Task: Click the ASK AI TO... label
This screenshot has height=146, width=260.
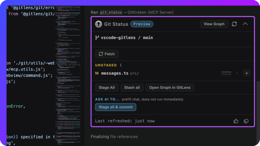Action: point(107,99)
